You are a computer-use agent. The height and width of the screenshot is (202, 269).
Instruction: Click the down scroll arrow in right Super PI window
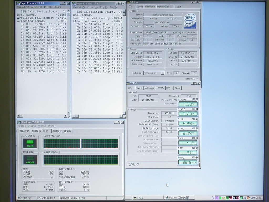[124, 113]
